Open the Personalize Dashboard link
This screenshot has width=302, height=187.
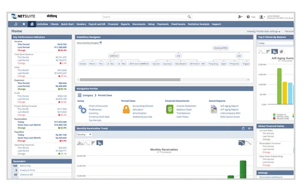click(271, 177)
